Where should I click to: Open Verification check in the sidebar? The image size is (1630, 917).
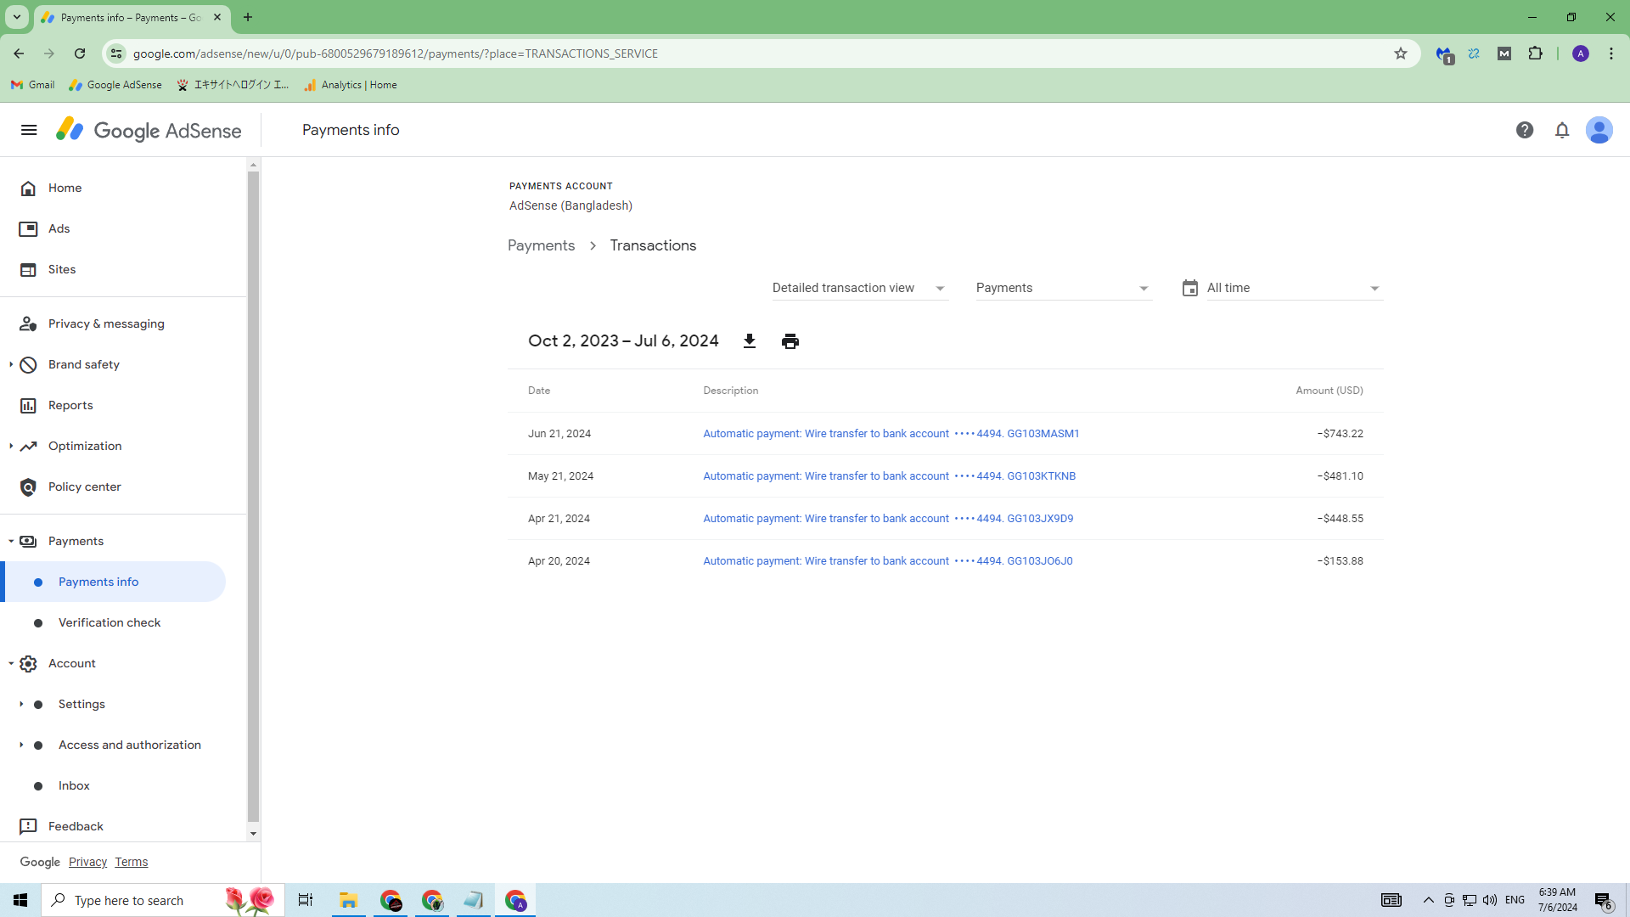110,622
